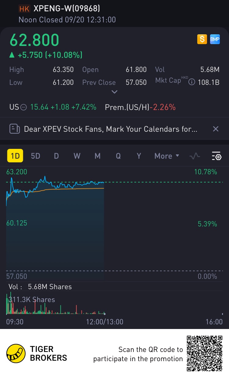The height and width of the screenshot is (378, 229).
Task: Tap the Mkt Cap info icon
Action: 192,82
